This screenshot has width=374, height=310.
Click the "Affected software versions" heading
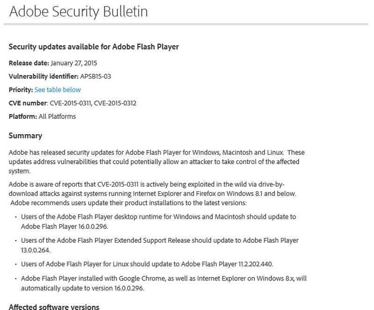[x=54, y=307]
